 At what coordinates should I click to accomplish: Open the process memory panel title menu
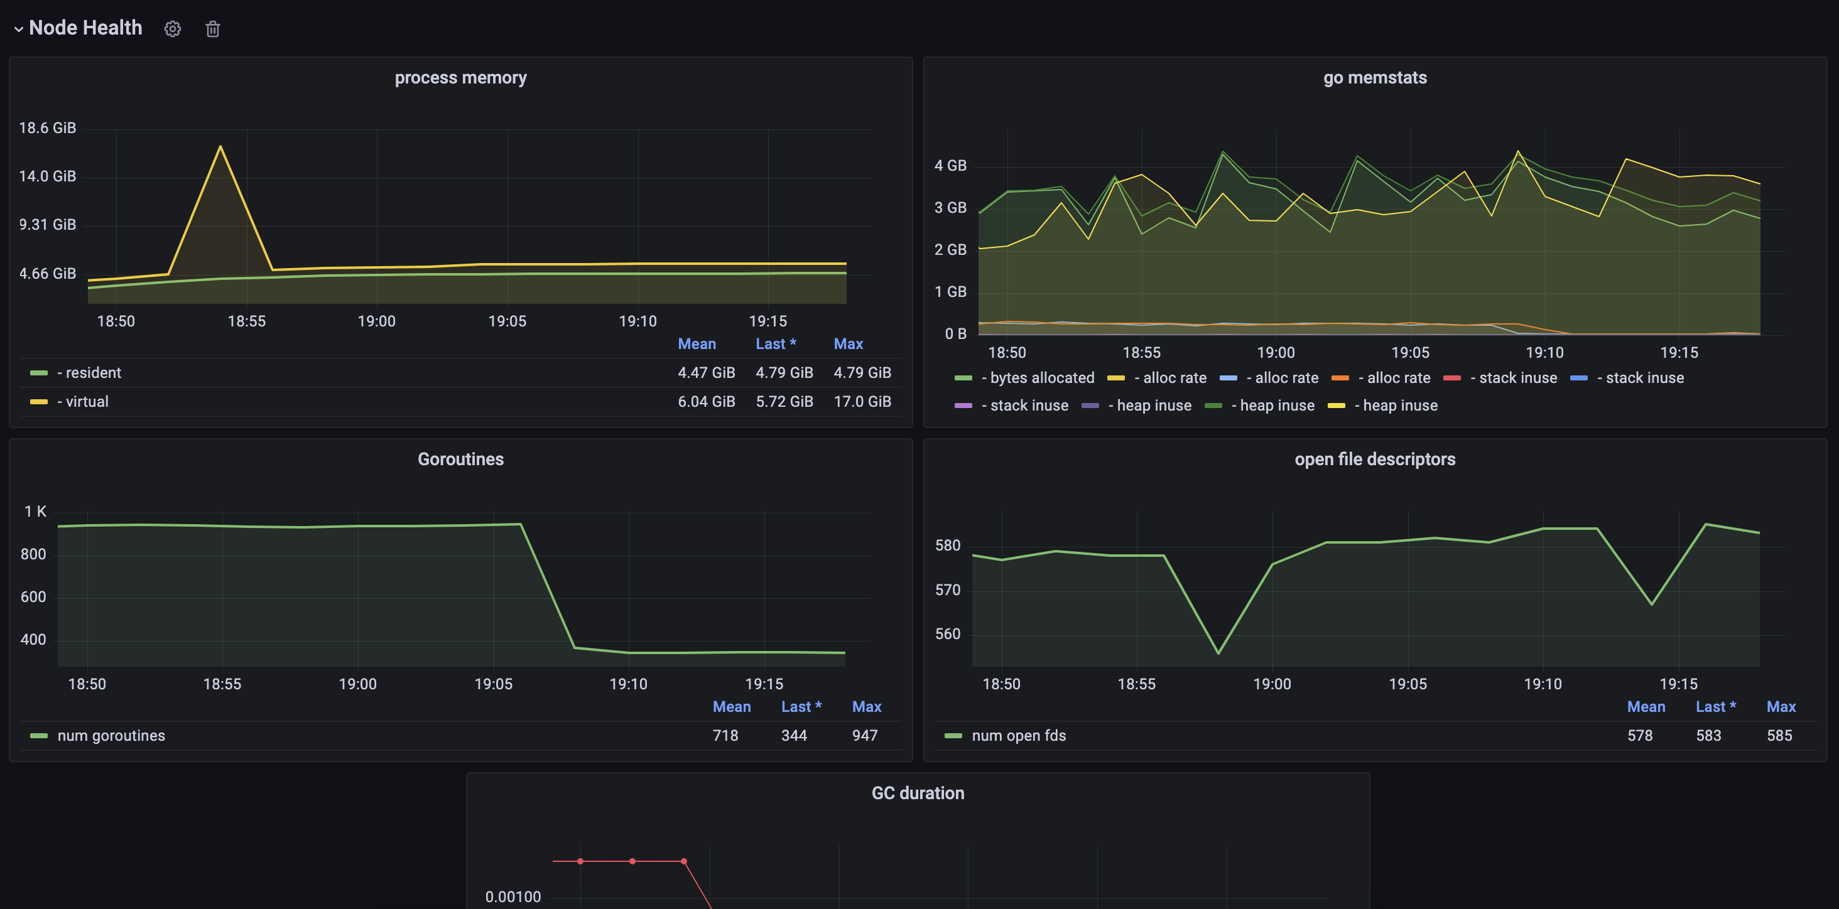pos(460,78)
